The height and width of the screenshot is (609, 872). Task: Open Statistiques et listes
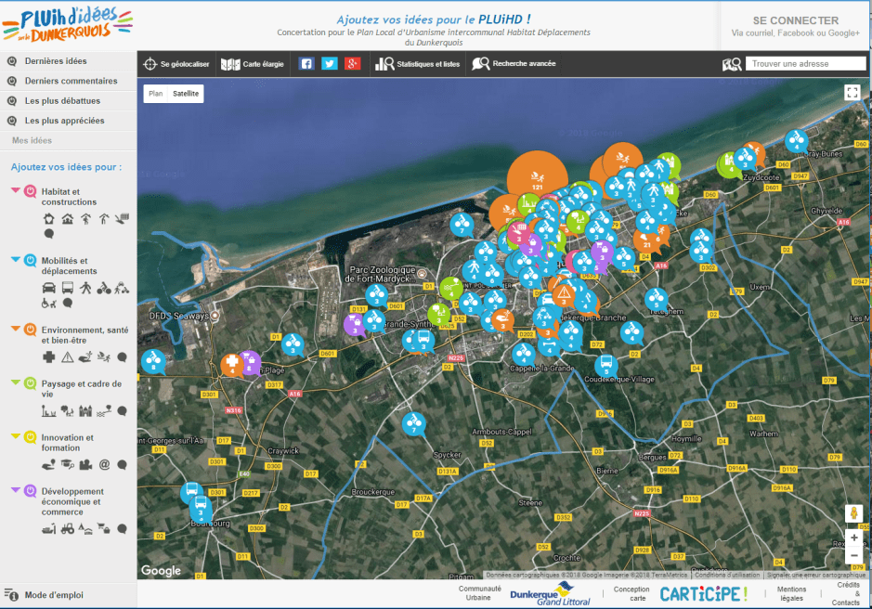(417, 64)
